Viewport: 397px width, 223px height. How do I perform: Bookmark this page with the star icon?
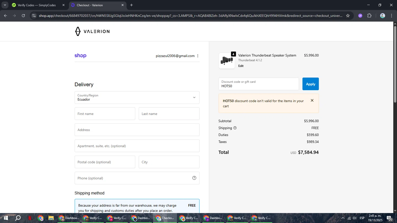pyautogui.click(x=348, y=16)
